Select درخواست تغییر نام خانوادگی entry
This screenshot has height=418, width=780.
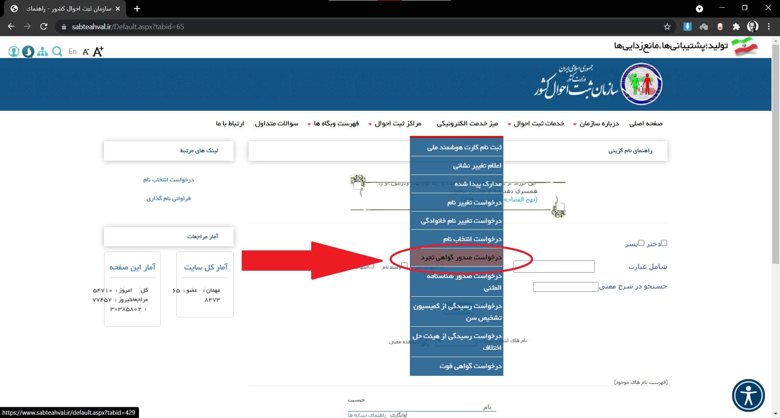[x=457, y=221]
